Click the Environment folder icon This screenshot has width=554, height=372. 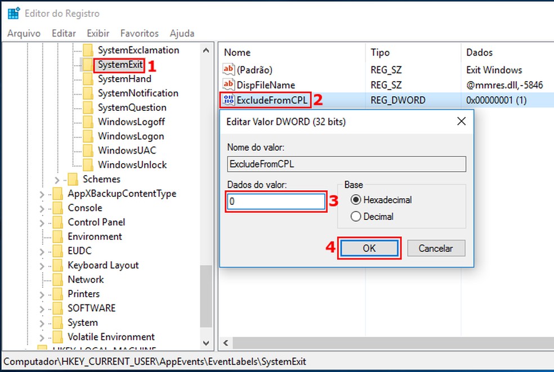tap(57, 236)
